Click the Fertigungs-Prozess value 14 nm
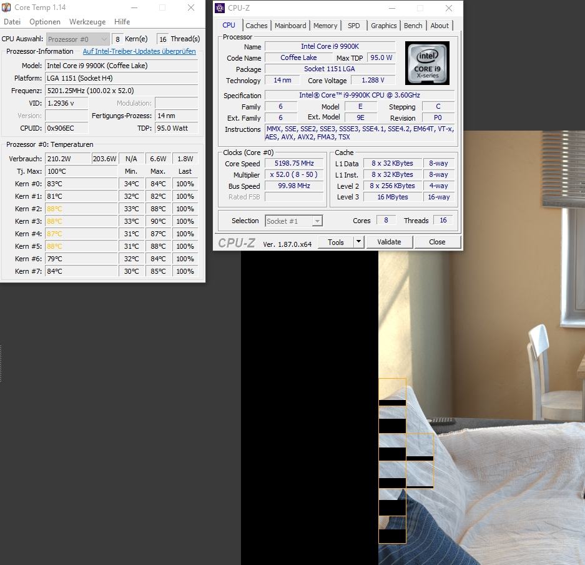Viewport: 585px width, 565px height. coord(177,116)
